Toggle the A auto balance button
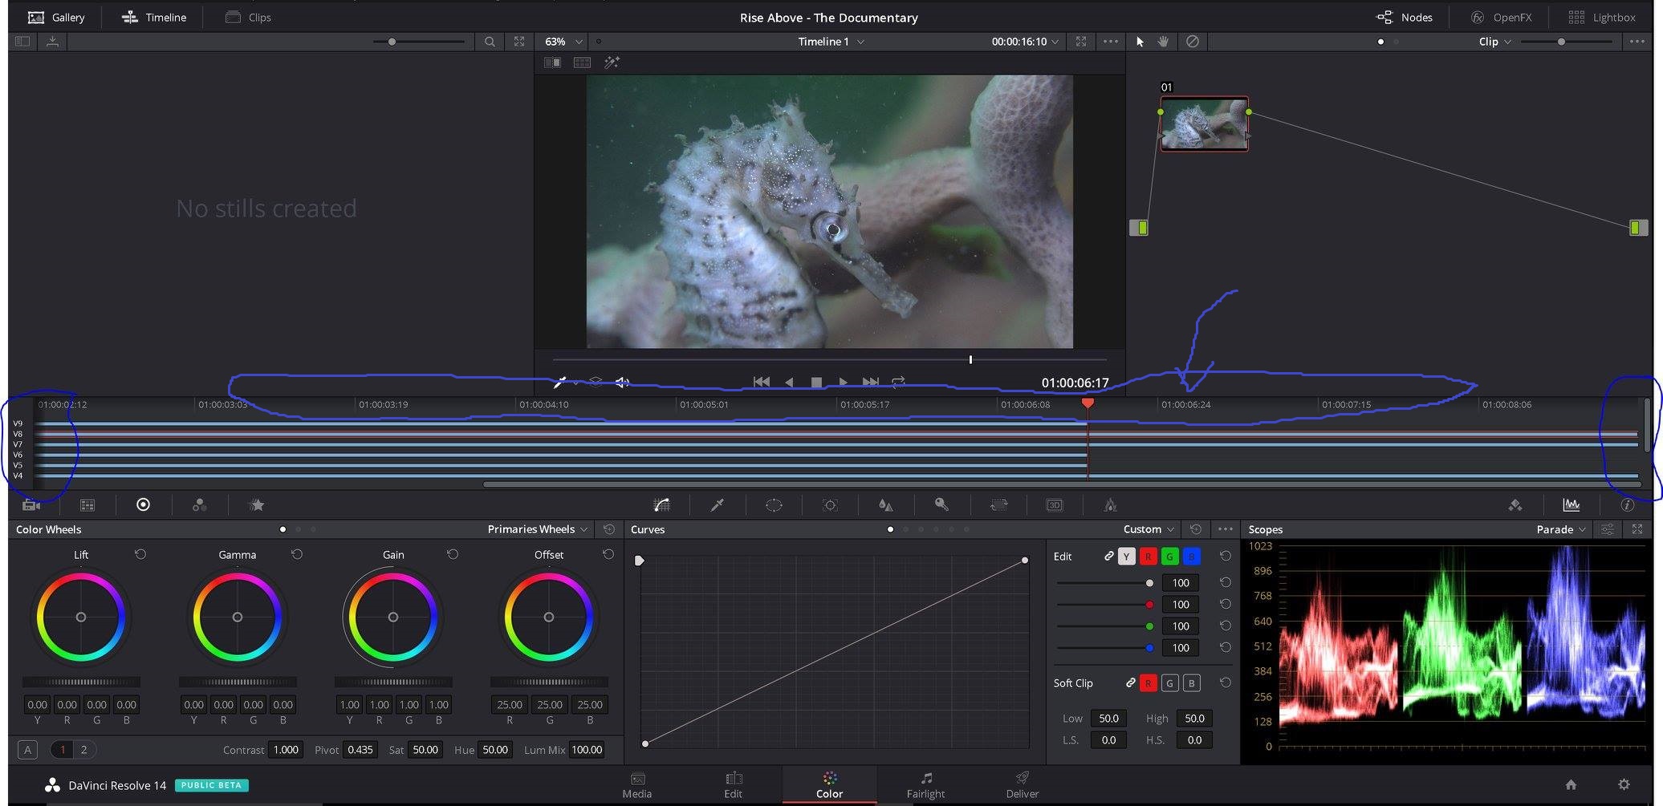Image resolution: width=1663 pixels, height=806 pixels. (27, 750)
